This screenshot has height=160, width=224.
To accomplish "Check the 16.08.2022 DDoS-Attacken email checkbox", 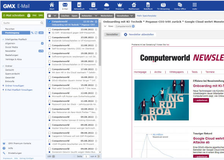I will pyautogui.click(x=49, y=77).
